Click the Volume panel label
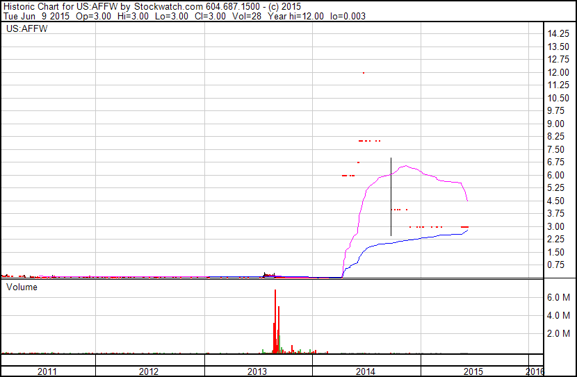577x377 pixels. click(x=22, y=287)
